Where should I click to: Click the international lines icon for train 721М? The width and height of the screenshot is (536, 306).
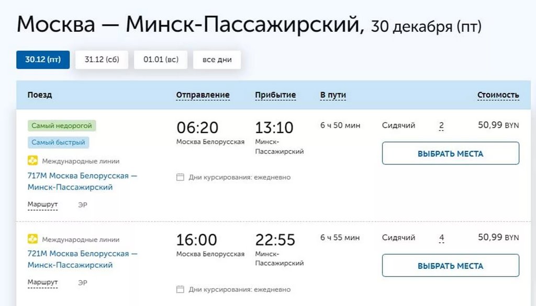tap(34, 240)
